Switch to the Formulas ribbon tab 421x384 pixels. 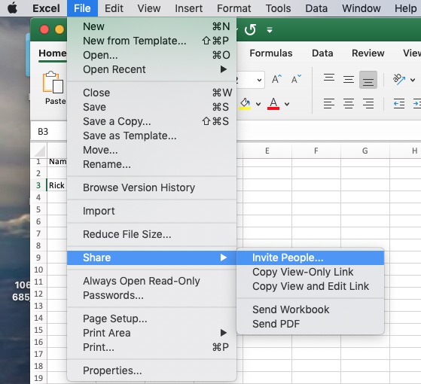(x=271, y=53)
